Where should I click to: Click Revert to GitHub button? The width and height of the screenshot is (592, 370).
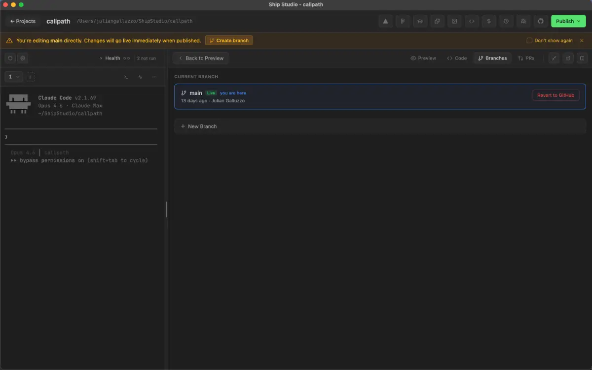point(556,95)
